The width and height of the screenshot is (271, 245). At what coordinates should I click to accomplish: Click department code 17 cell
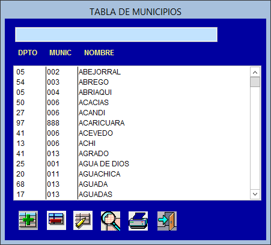[20, 195]
